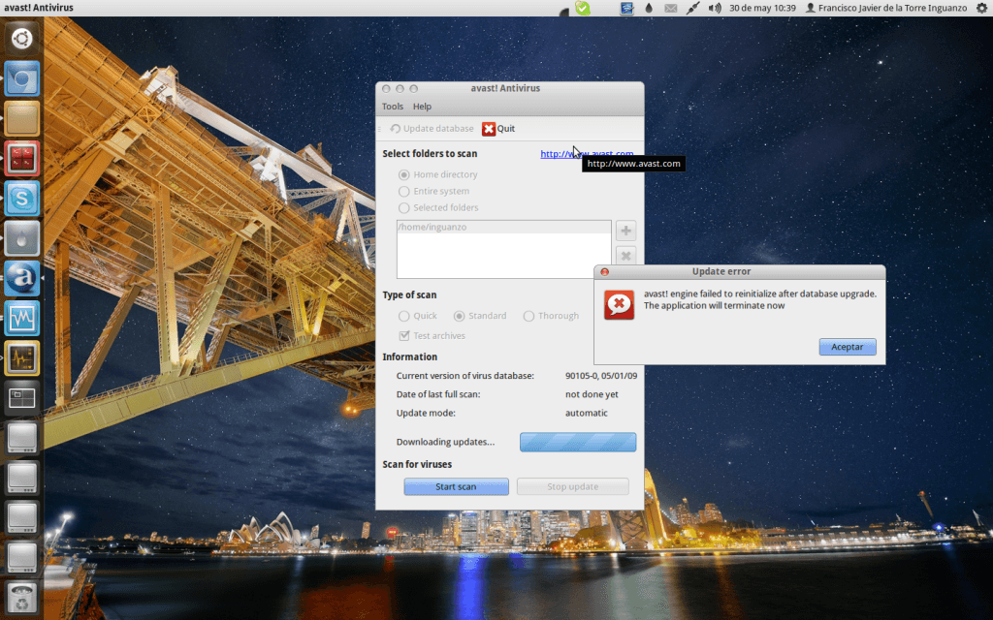The image size is (993, 620).
Task: Close the Update error dialog with red button
Action: tap(604, 272)
